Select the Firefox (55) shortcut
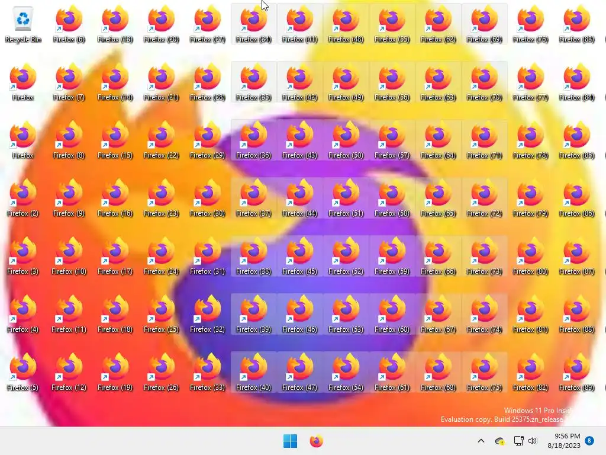The image size is (606, 455). [x=392, y=24]
